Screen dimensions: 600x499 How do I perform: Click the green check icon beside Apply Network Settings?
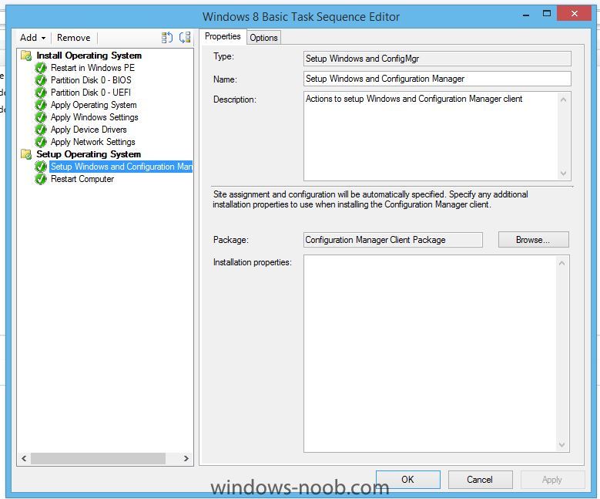41,142
